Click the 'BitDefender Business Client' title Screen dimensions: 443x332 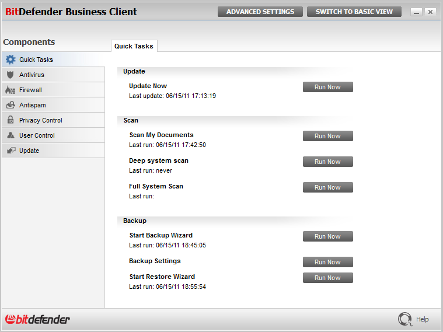(x=71, y=12)
